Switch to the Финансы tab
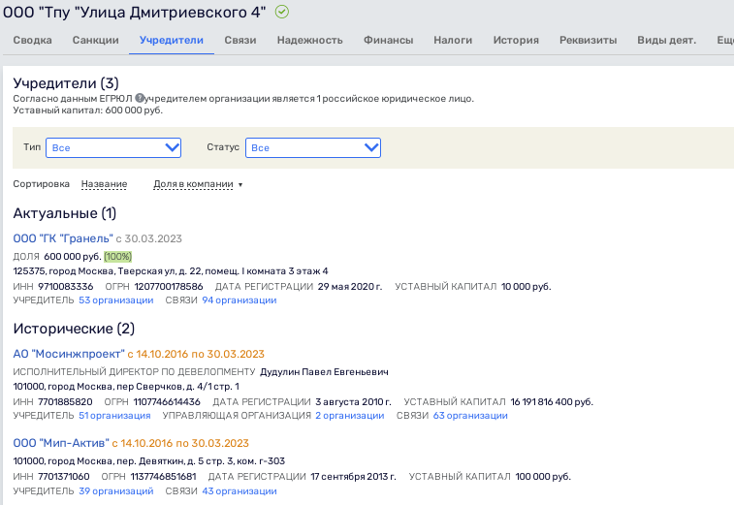The height and width of the screenshot is (505, 734). coord(389,41)
